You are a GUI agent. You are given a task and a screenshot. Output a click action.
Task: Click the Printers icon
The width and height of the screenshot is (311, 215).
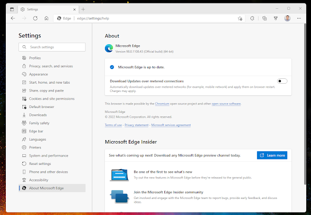[x=24, y=147]
